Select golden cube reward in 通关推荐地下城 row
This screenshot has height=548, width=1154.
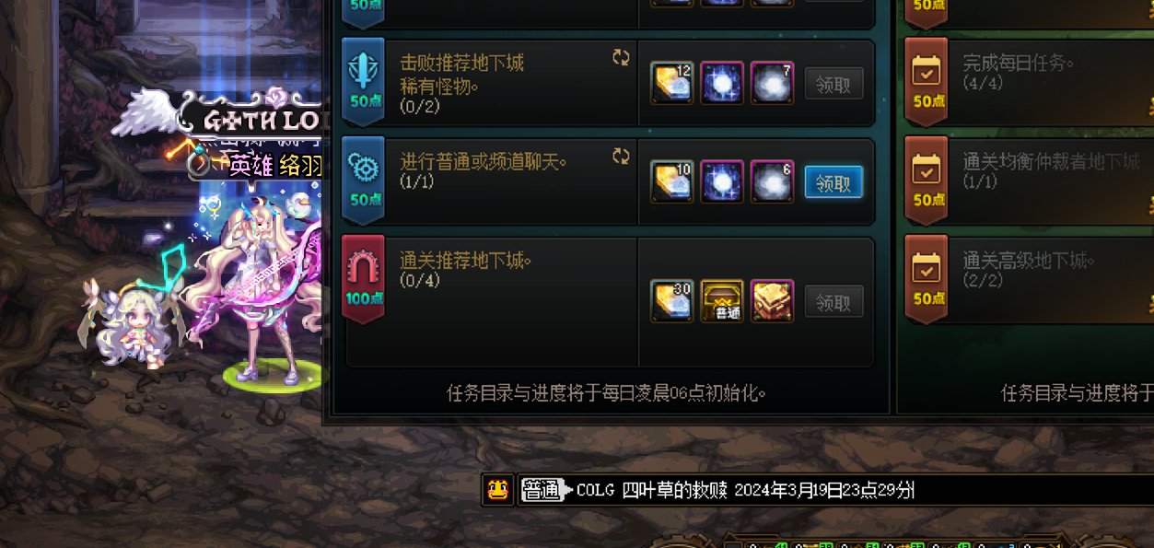[x=772, y=301]
